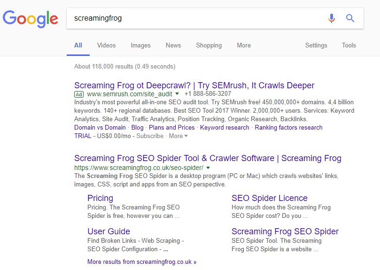This screenshot has height=270, width=380.
Task: Open search Tools options
Action: tap(349, 46)
